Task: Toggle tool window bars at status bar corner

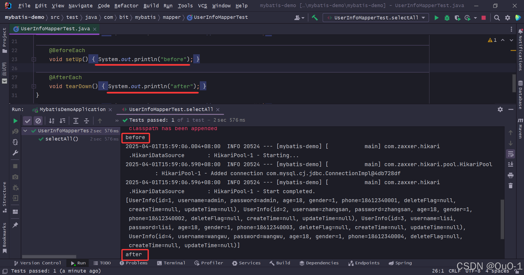Action: (5, 271)
